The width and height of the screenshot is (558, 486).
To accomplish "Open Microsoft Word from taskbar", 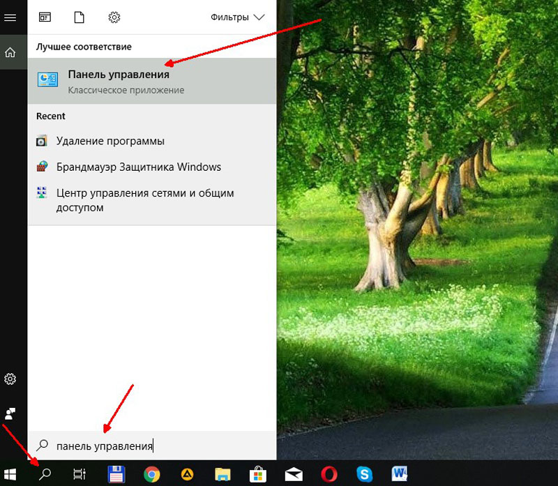I will tap(400, 474).
